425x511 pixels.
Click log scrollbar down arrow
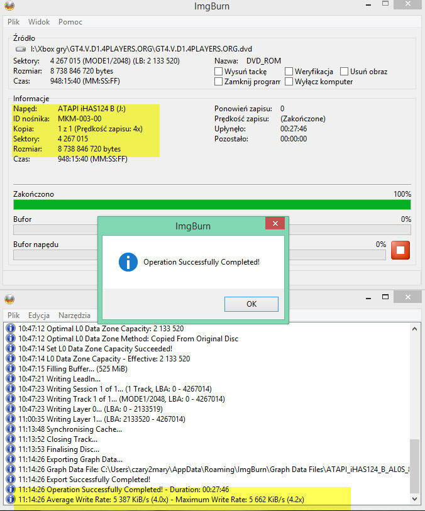coord(414,499)
